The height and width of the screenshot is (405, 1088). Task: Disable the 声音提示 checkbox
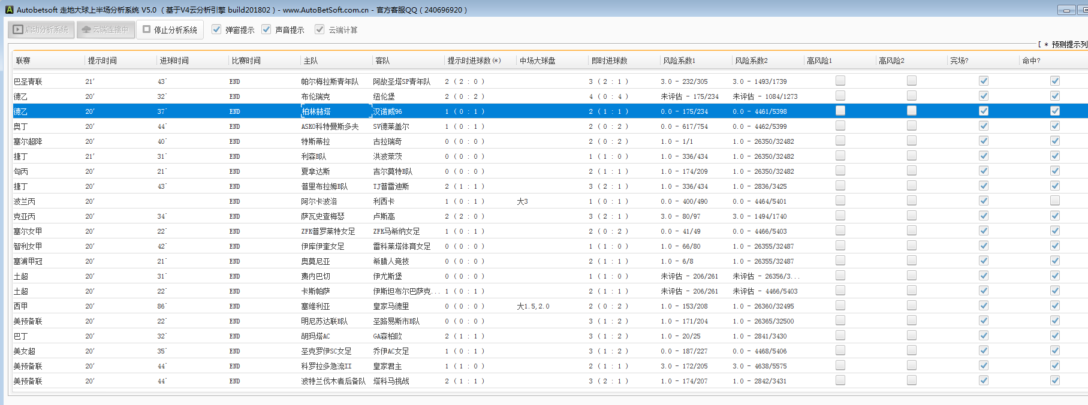[267, 29]
